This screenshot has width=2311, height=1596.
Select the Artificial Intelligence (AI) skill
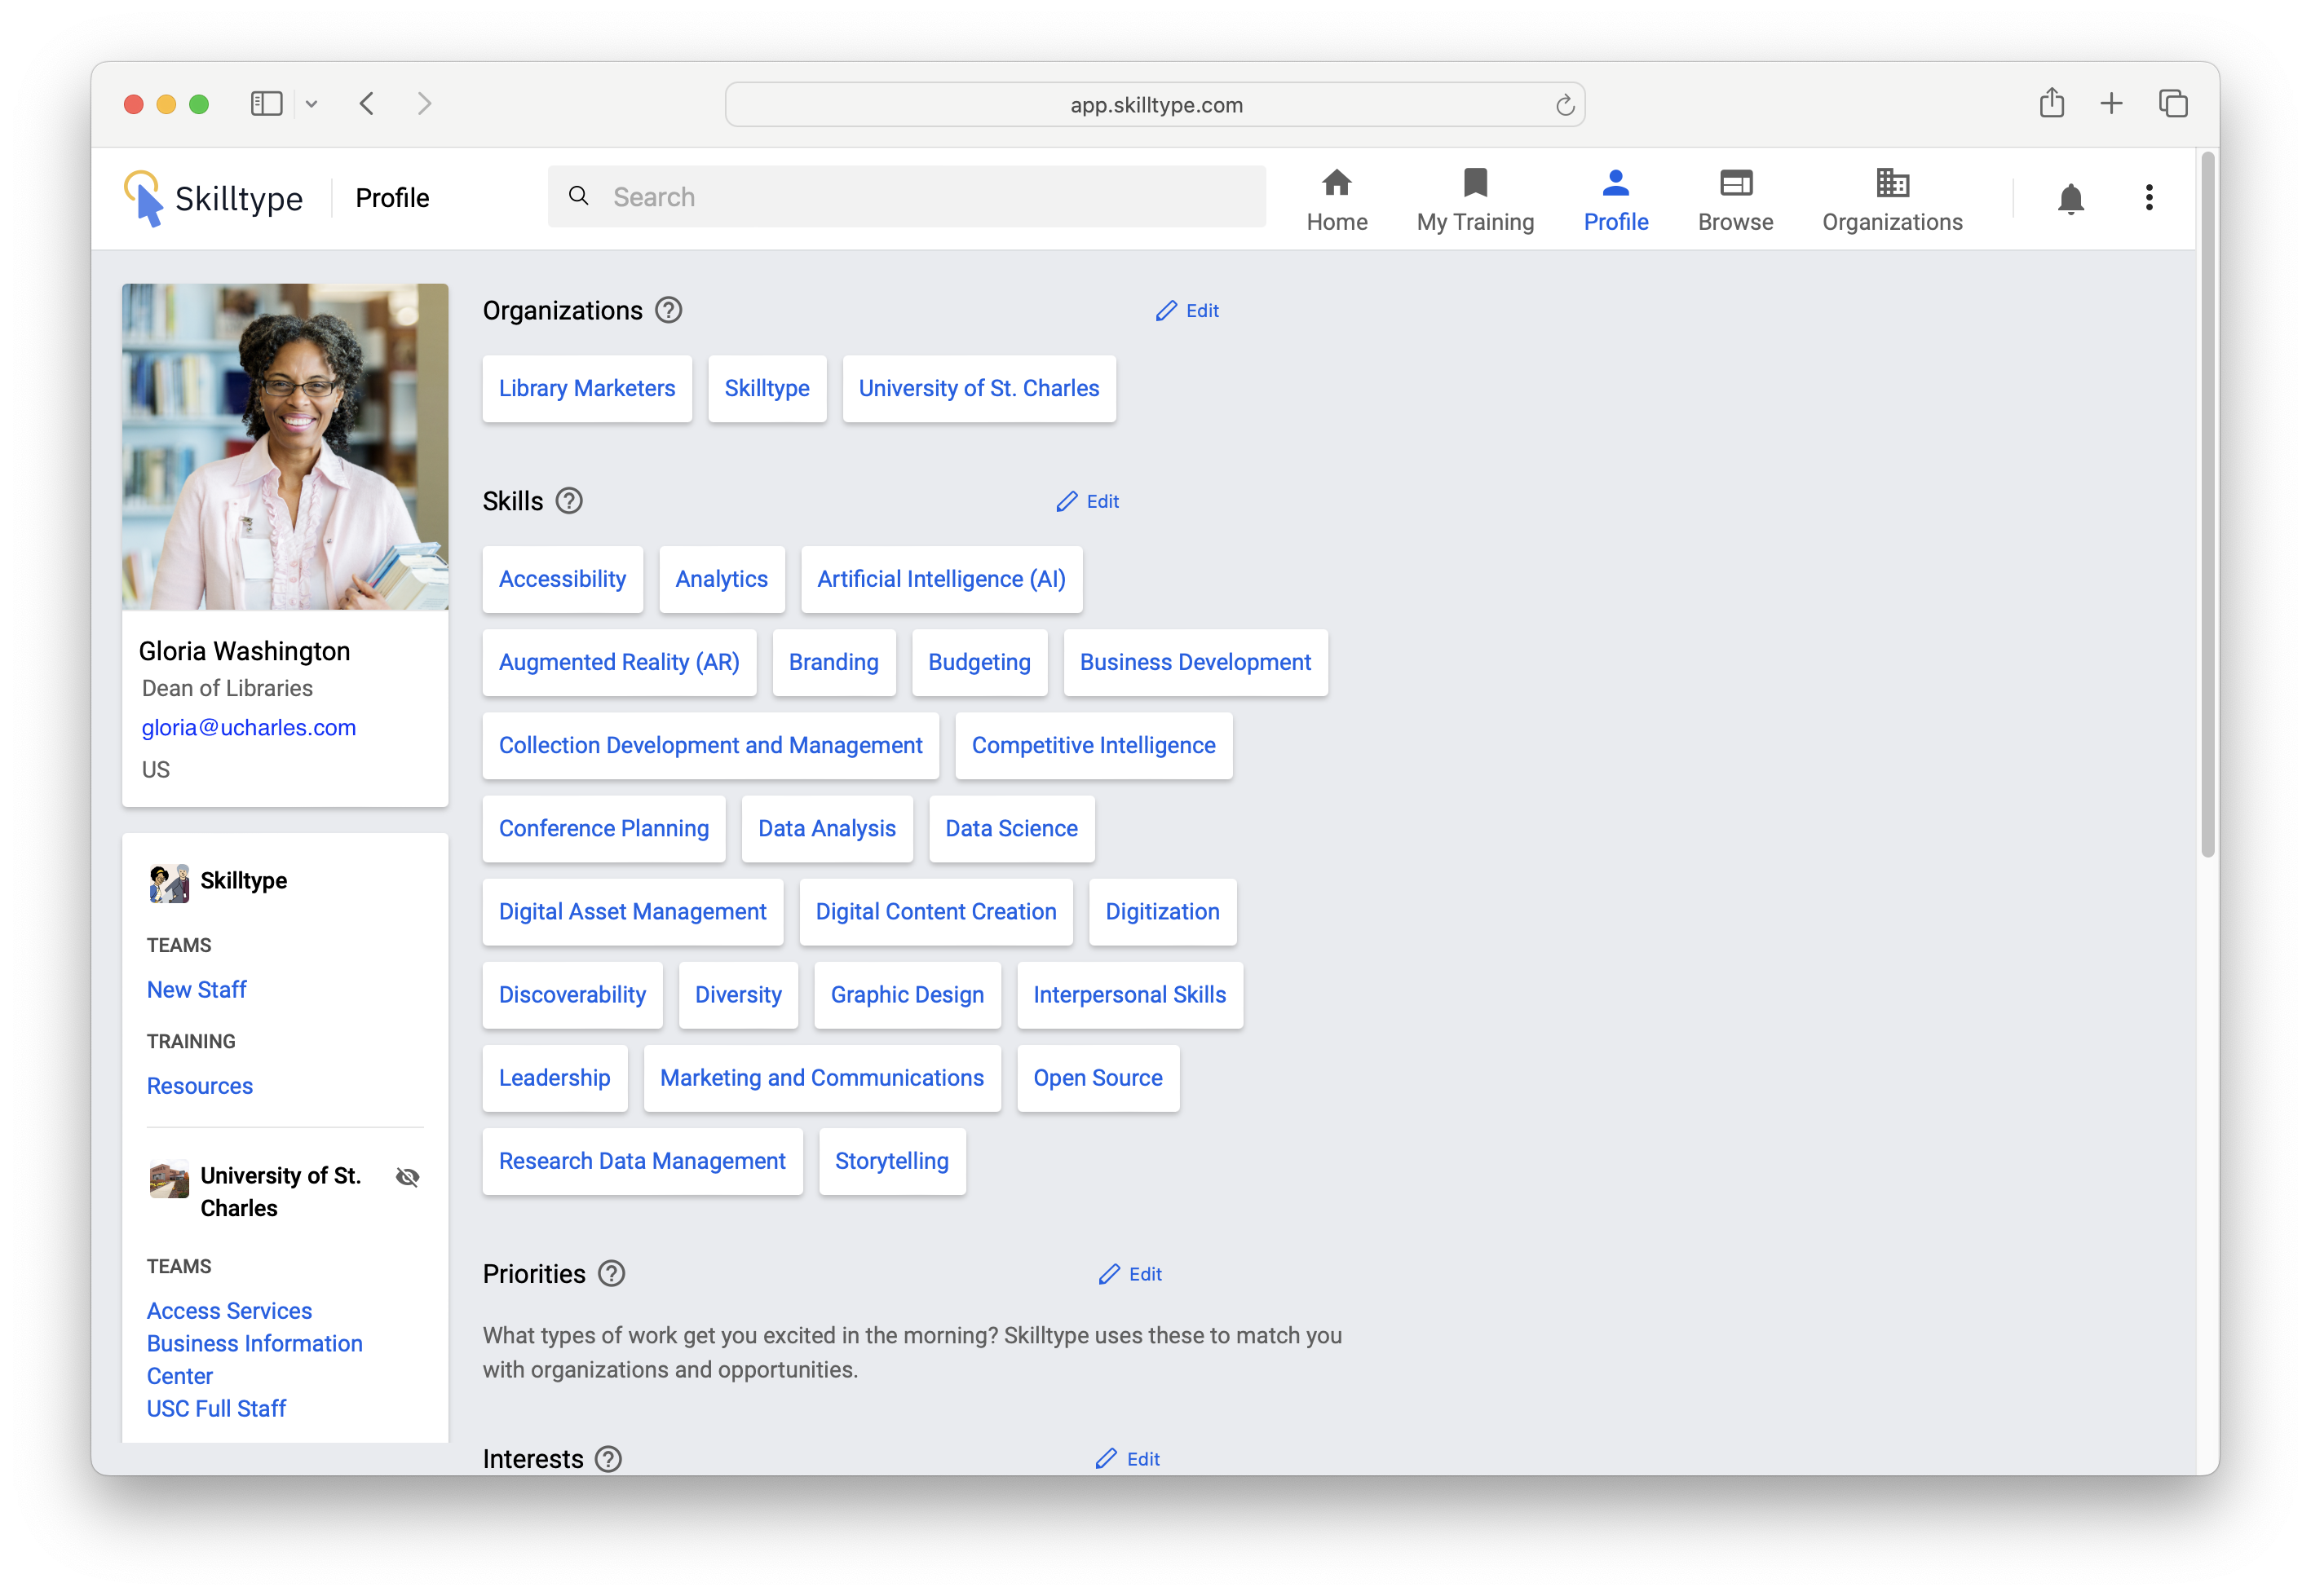tap(940, 579)
